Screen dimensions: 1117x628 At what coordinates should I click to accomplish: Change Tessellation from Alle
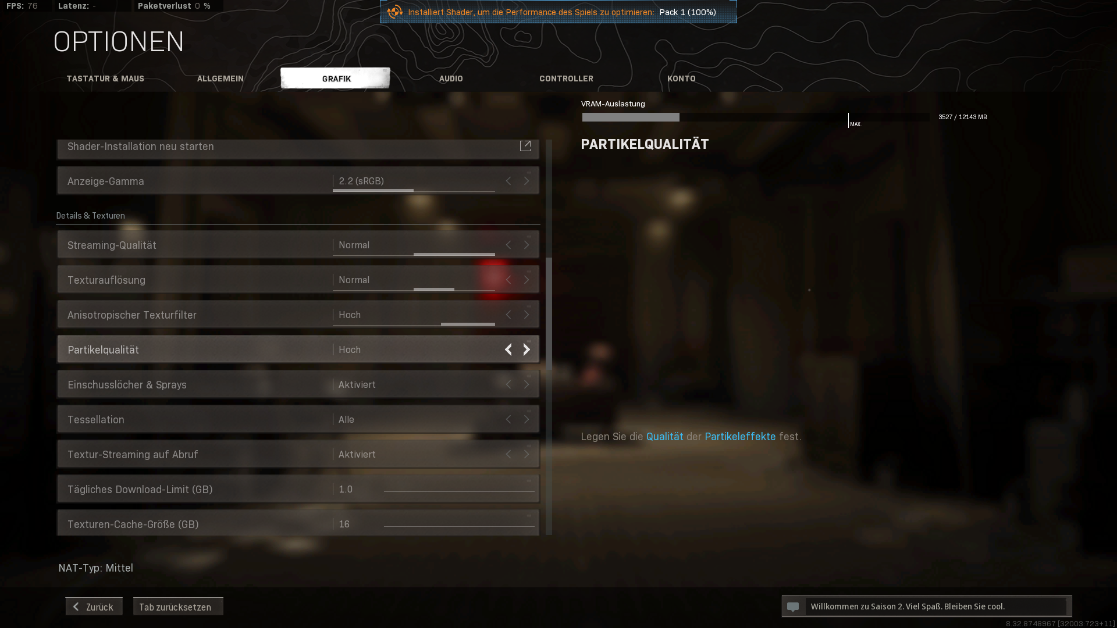click(527, 419)
